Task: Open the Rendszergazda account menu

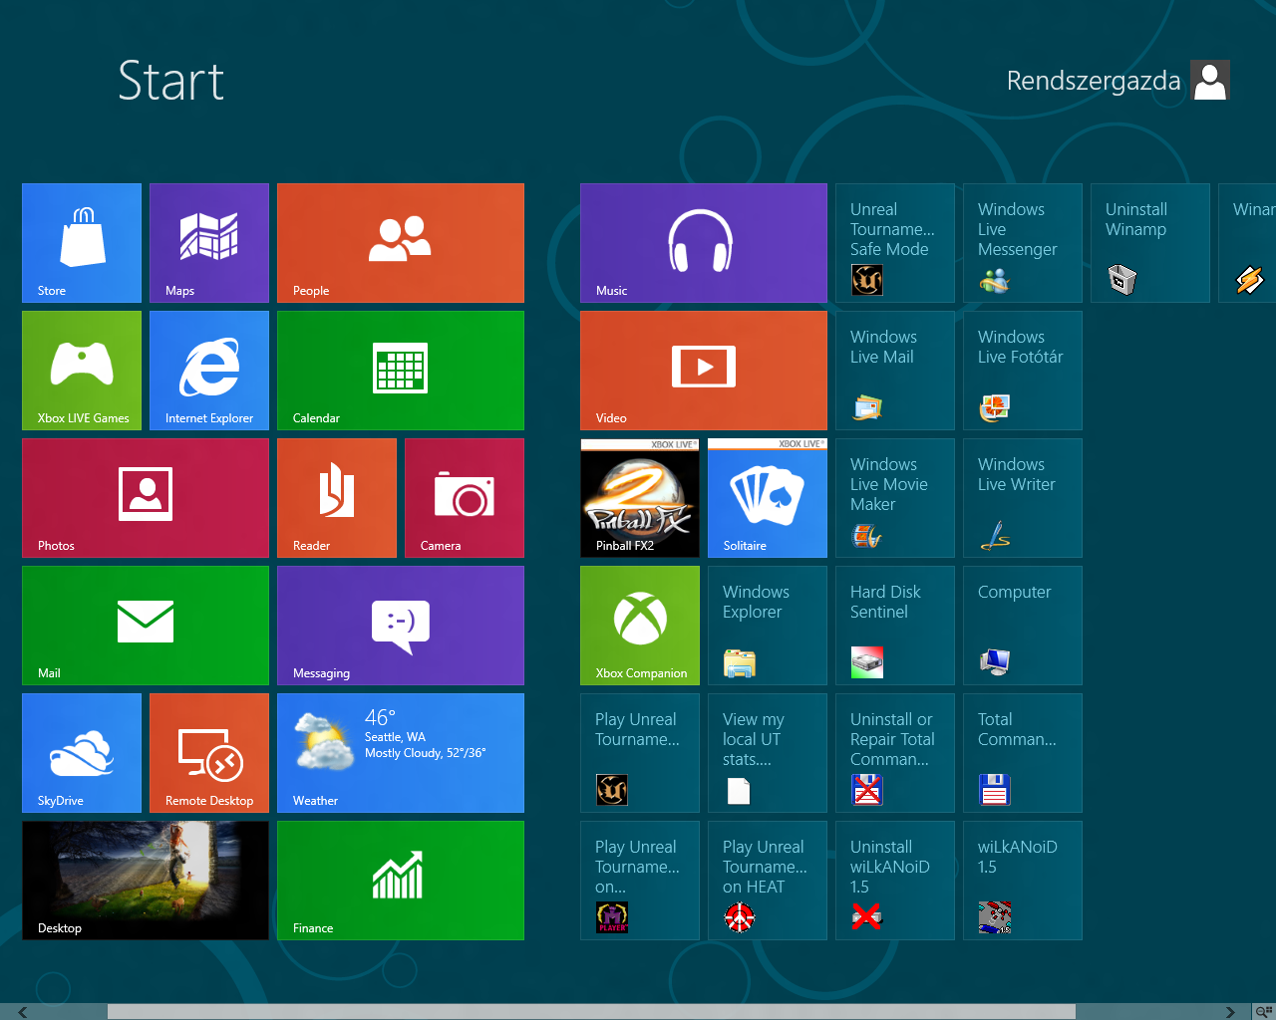Action: [1116, 80]
